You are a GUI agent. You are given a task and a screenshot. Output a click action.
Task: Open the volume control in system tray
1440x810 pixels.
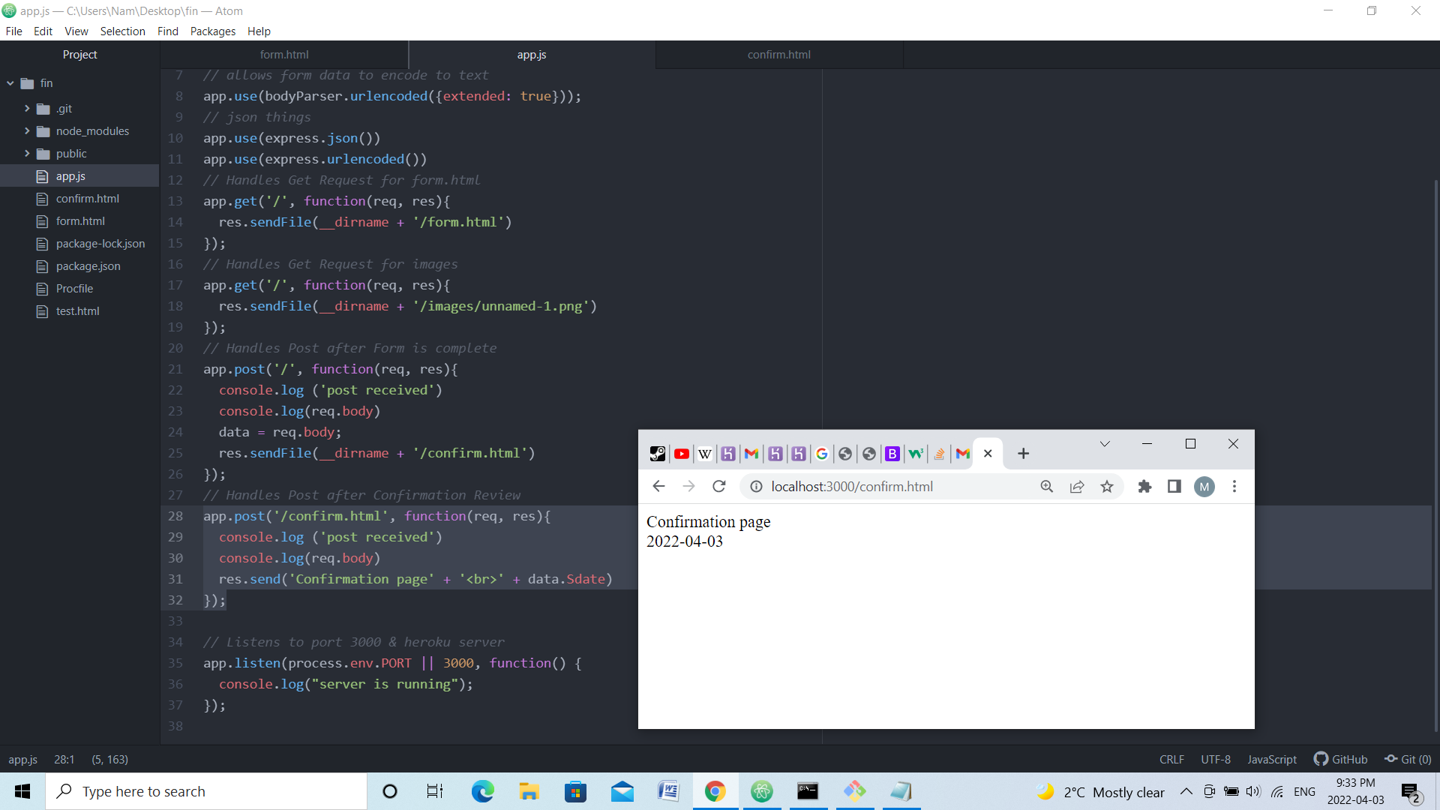click(x=1253, y=791)
